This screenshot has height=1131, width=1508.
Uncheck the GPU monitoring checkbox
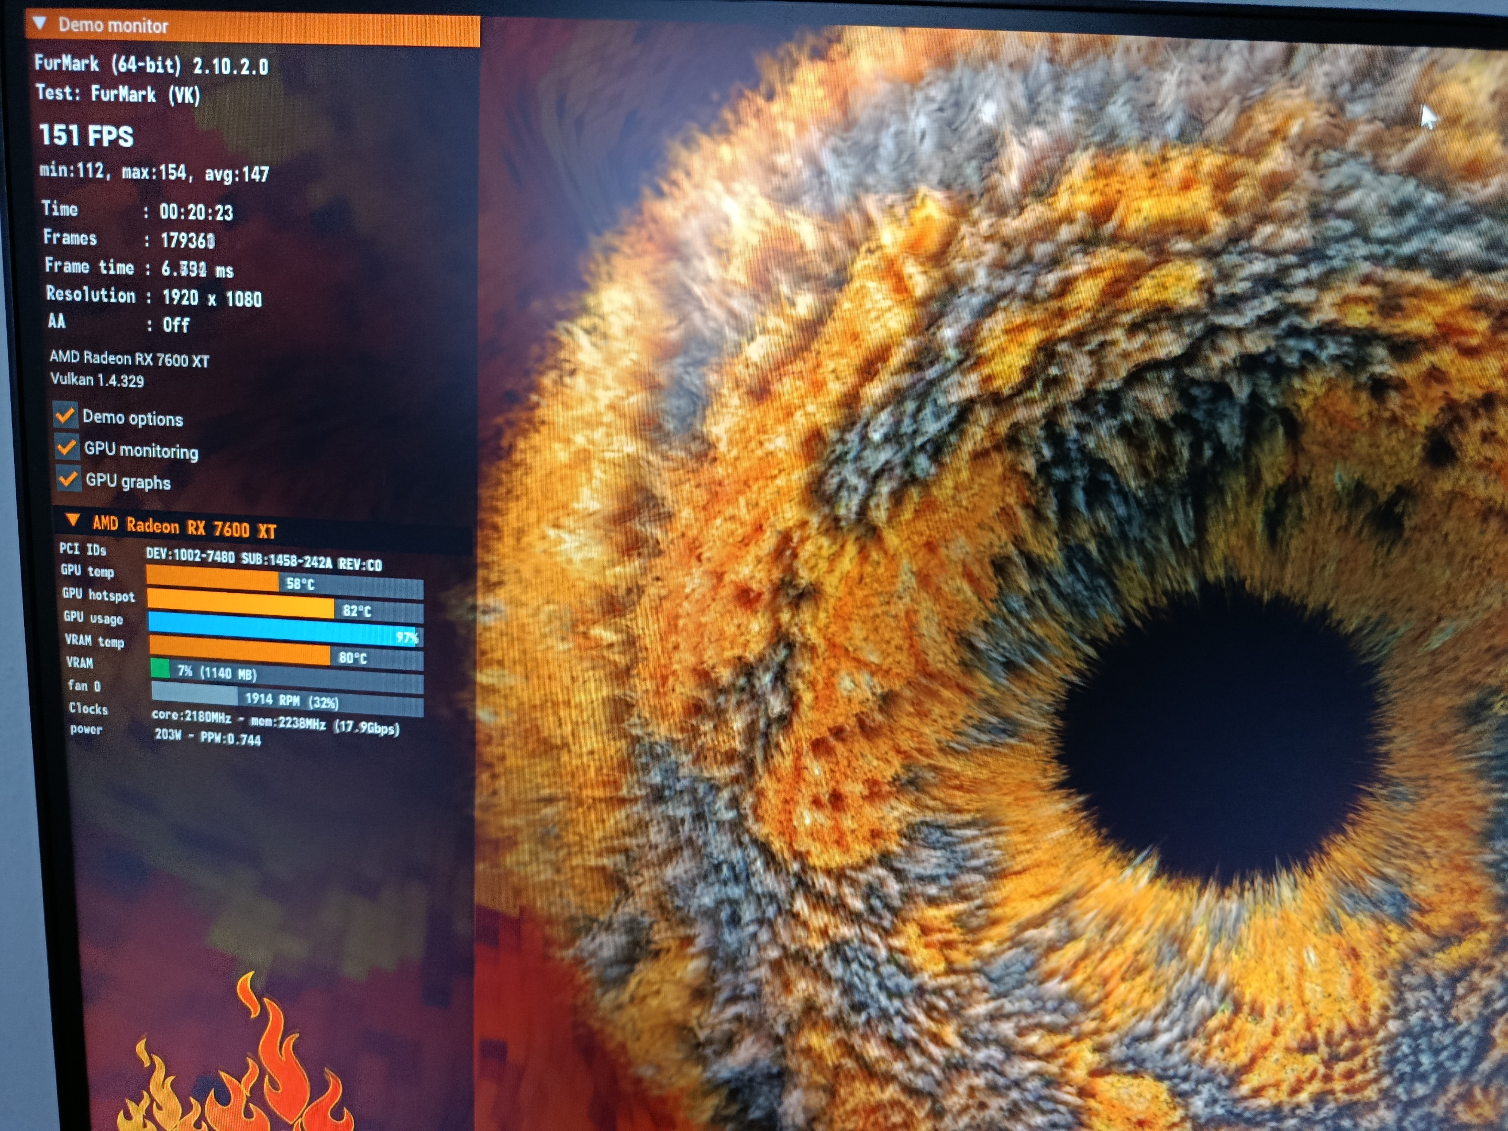click(x=67, y=447)
